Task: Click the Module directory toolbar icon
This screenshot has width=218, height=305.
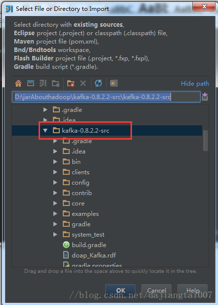Action: coord(55,84)
